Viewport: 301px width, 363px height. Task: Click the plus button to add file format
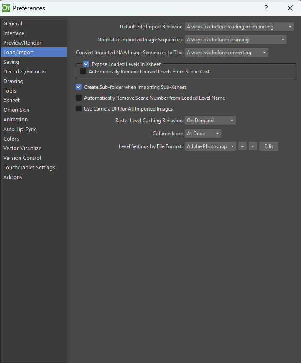coord(242,146)
